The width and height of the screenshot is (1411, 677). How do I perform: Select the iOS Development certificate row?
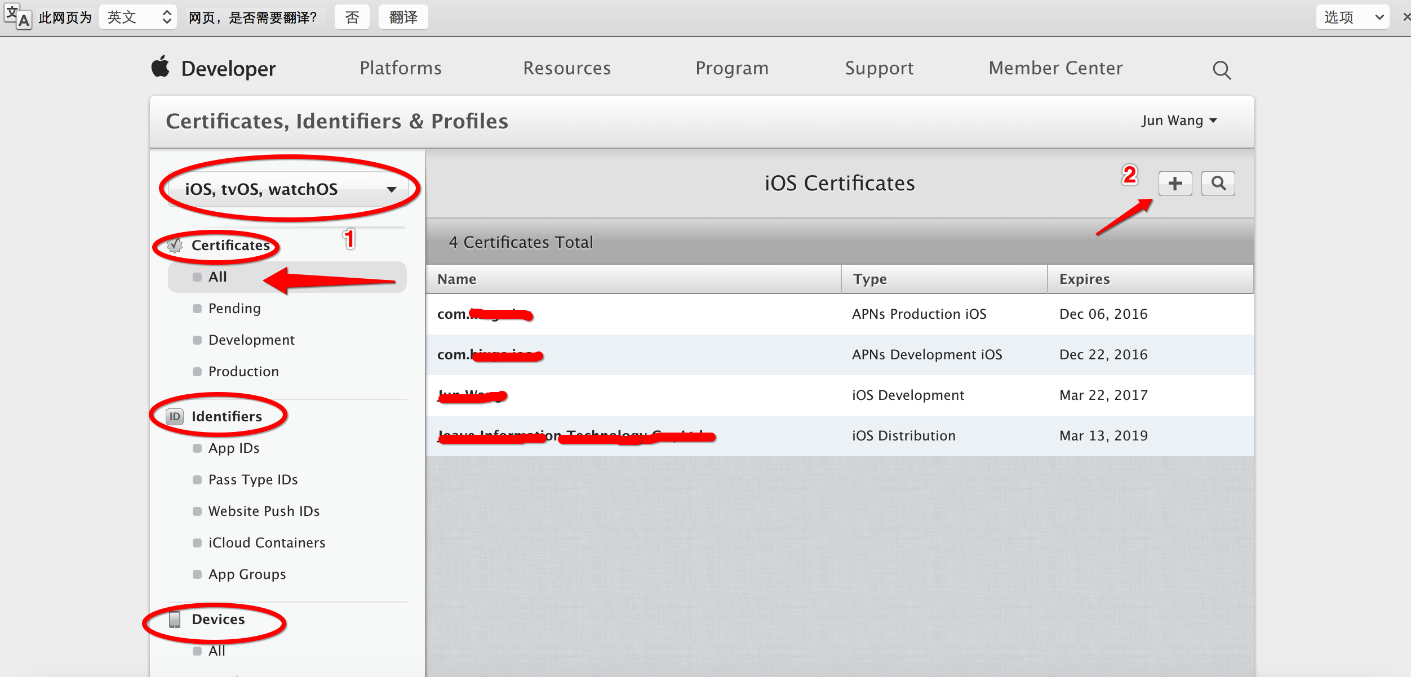pos(840,395)
